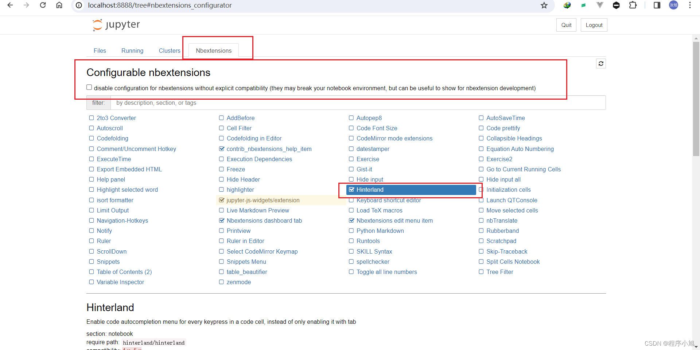This screenshot has width=700, height=350.
Task: Click the Jupyter logo
Action: point(116,25)
